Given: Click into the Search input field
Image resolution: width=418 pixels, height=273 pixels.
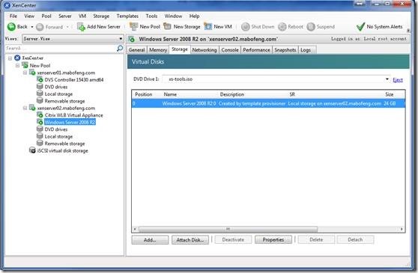Looking at the screenshot, I should [61, 48].
